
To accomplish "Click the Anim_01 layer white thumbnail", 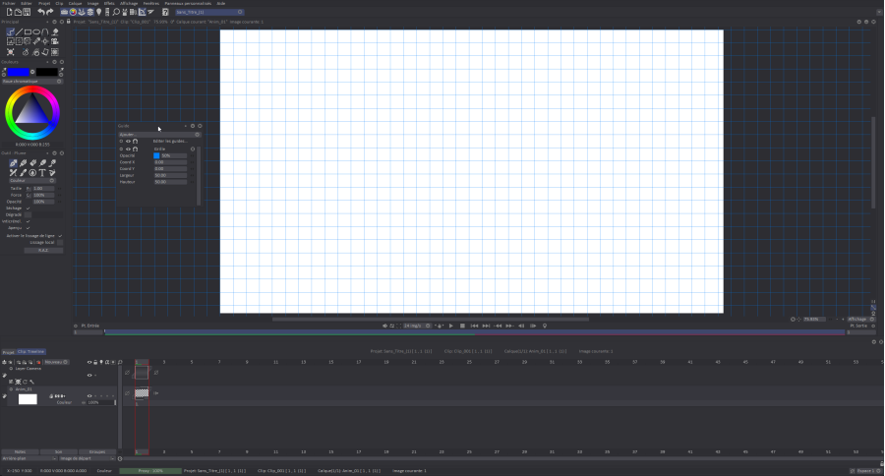I will click(x=28, y=399).
